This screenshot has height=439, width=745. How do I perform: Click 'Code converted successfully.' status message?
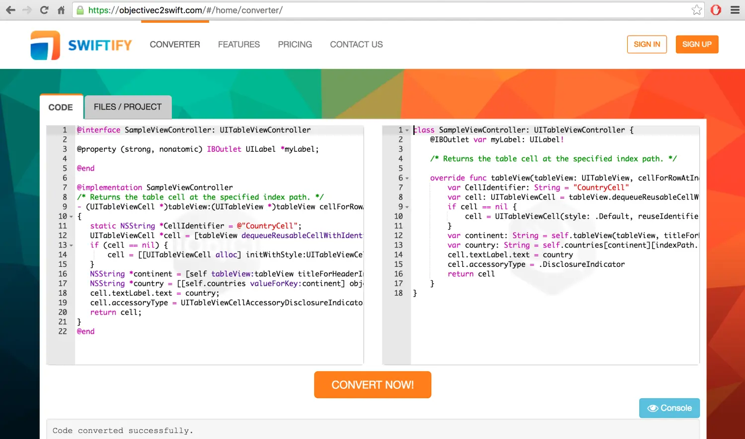click(x=123, y=431)
